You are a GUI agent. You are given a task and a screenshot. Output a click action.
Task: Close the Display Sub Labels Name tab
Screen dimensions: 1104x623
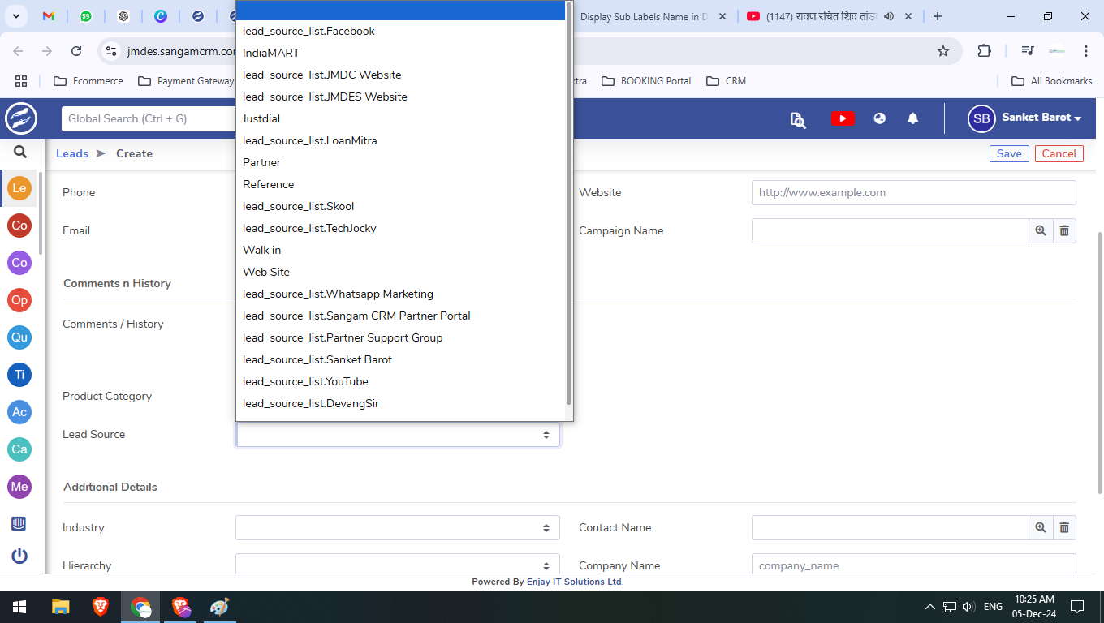click(722, 16)
